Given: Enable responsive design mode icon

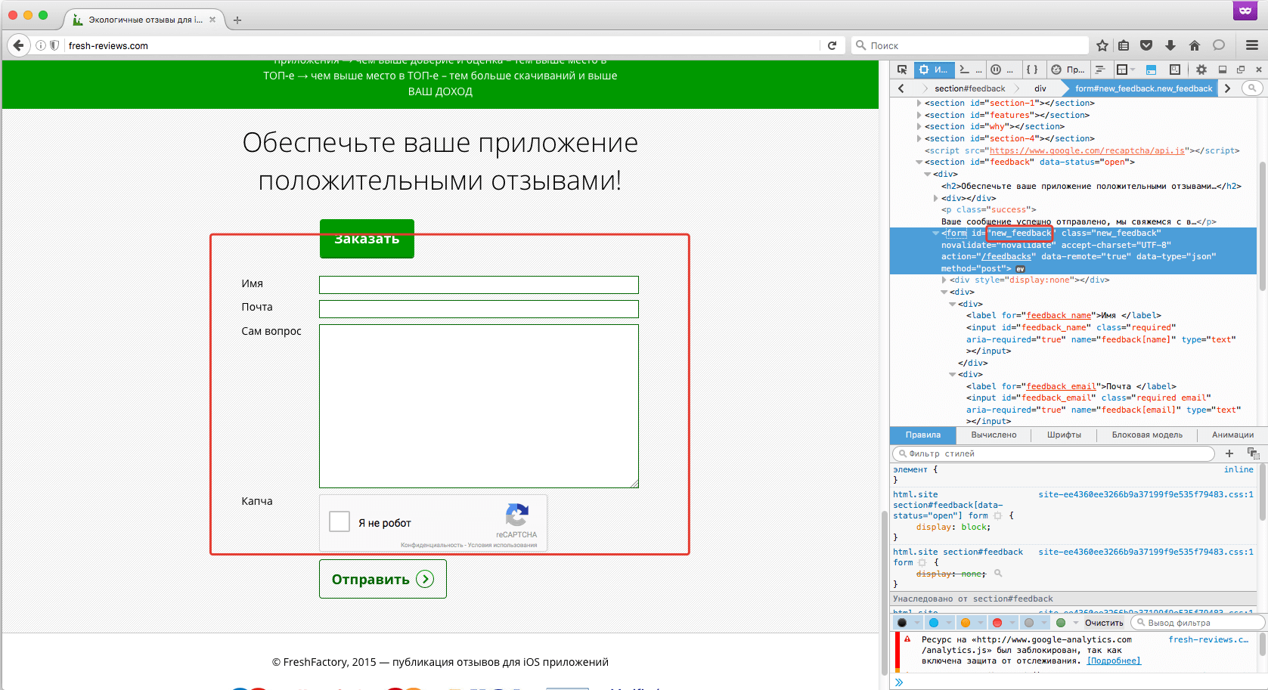Looking at the screenshot, I should 1174,70.
